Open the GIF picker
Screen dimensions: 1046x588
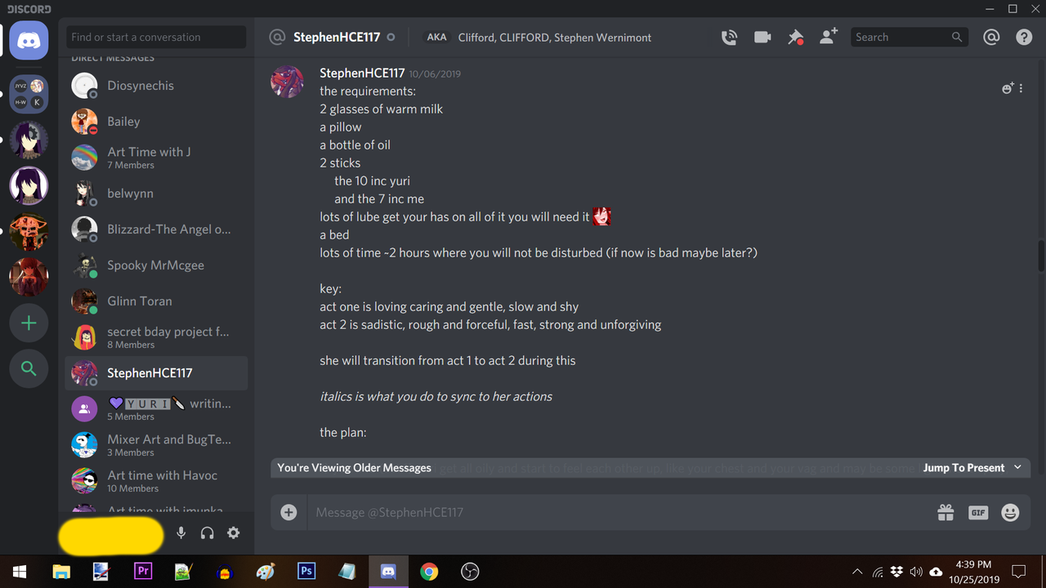click(978, 512)
